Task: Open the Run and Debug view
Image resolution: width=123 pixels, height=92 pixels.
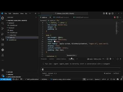Action: (x=3, y=34)
